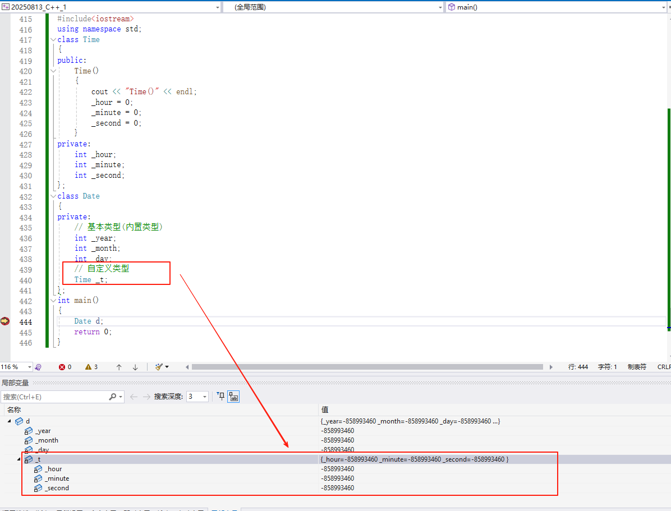
Task: Open the 20250813_C++_1 project dropdown
Action: click(x=217, y=7)
